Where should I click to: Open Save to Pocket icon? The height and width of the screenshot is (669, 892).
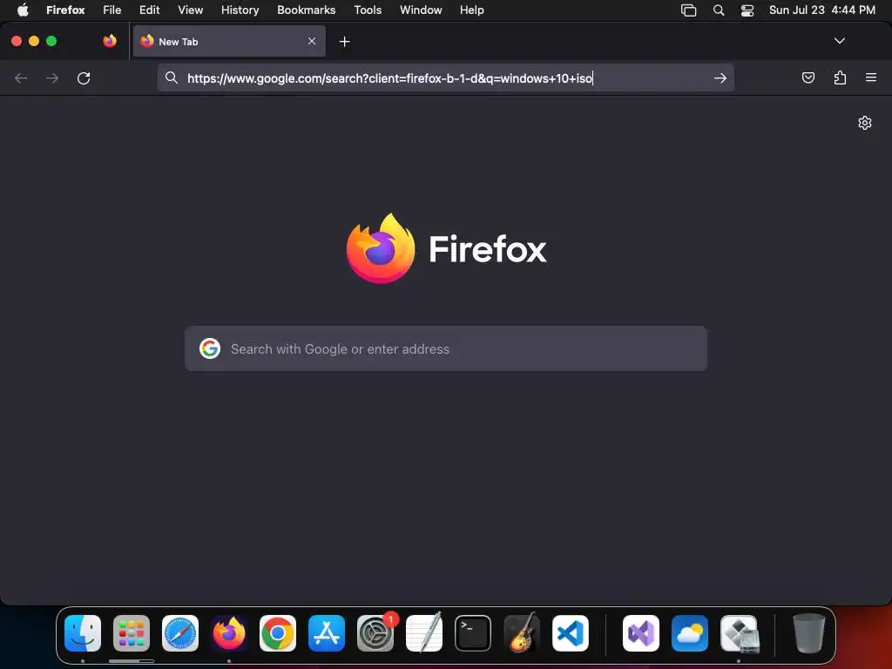point(808,78)
